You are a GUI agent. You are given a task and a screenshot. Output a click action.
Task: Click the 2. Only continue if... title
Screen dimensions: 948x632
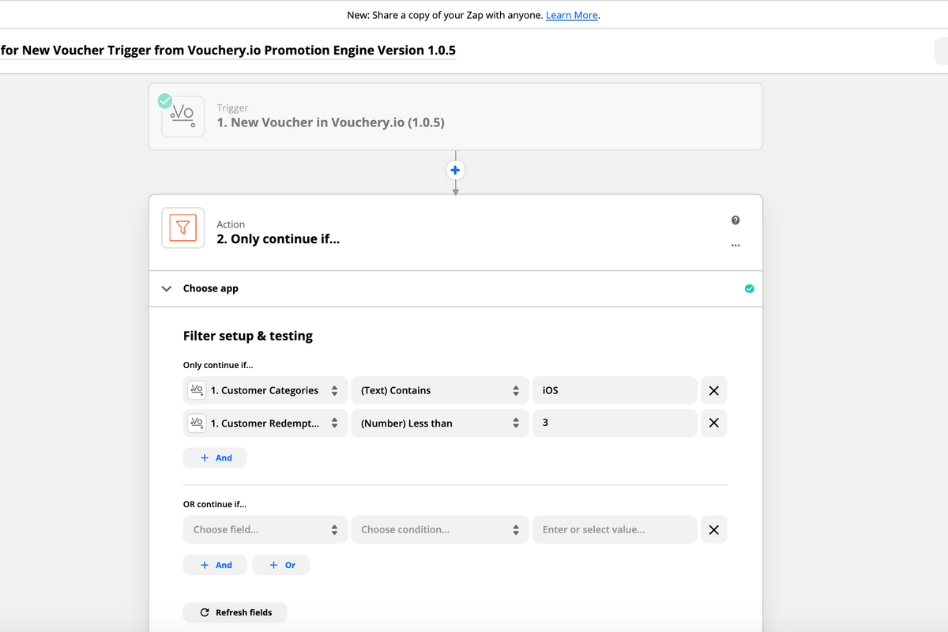[x=278, y=239]
